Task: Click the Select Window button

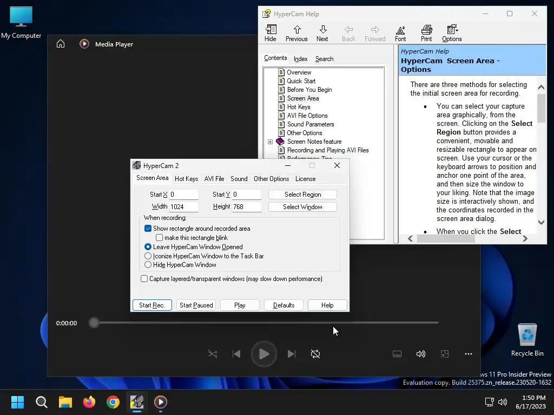Action: (302, 207)
